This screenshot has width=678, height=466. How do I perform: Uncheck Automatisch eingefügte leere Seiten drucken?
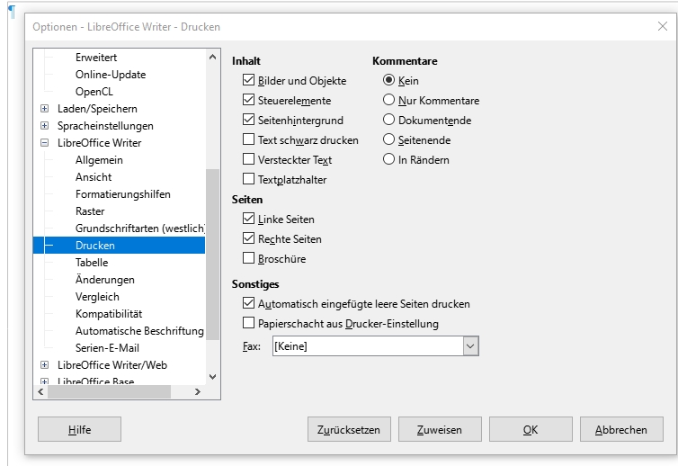click(x=248, y=303)
